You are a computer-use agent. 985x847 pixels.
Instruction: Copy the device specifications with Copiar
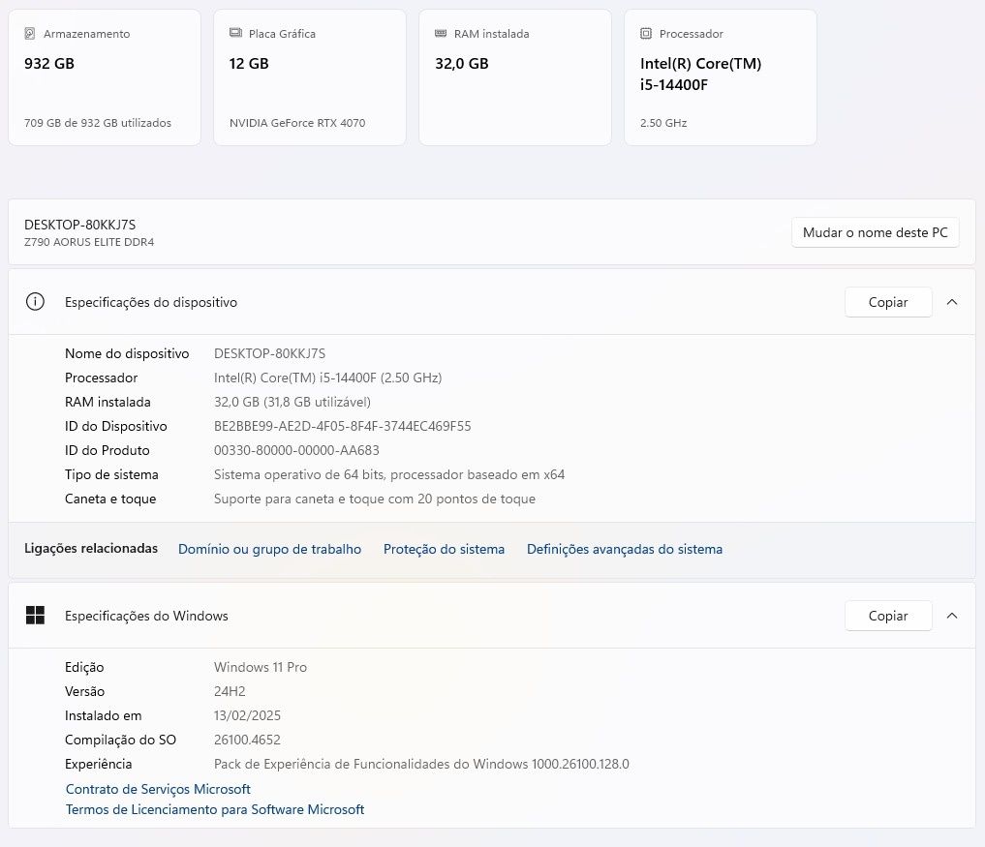[888, 302]
